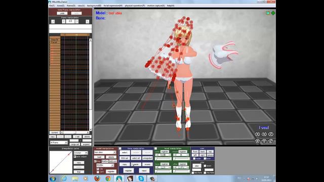324x182 pixels.
Task: Click the play button
Action: point(197,166)
